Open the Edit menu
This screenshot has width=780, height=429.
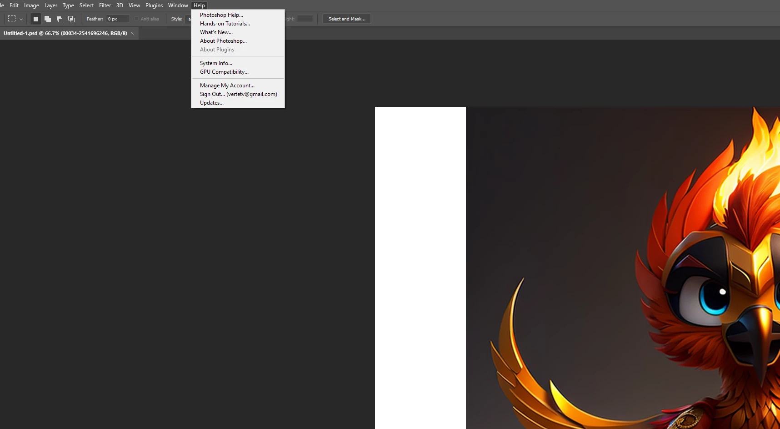pos(14,5)
